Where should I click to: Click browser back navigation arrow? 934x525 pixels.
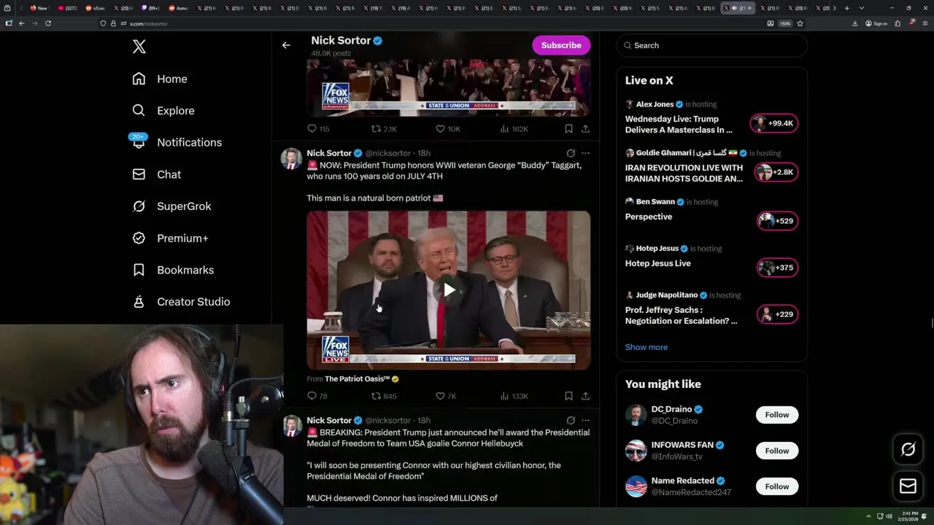coord(22,23)
